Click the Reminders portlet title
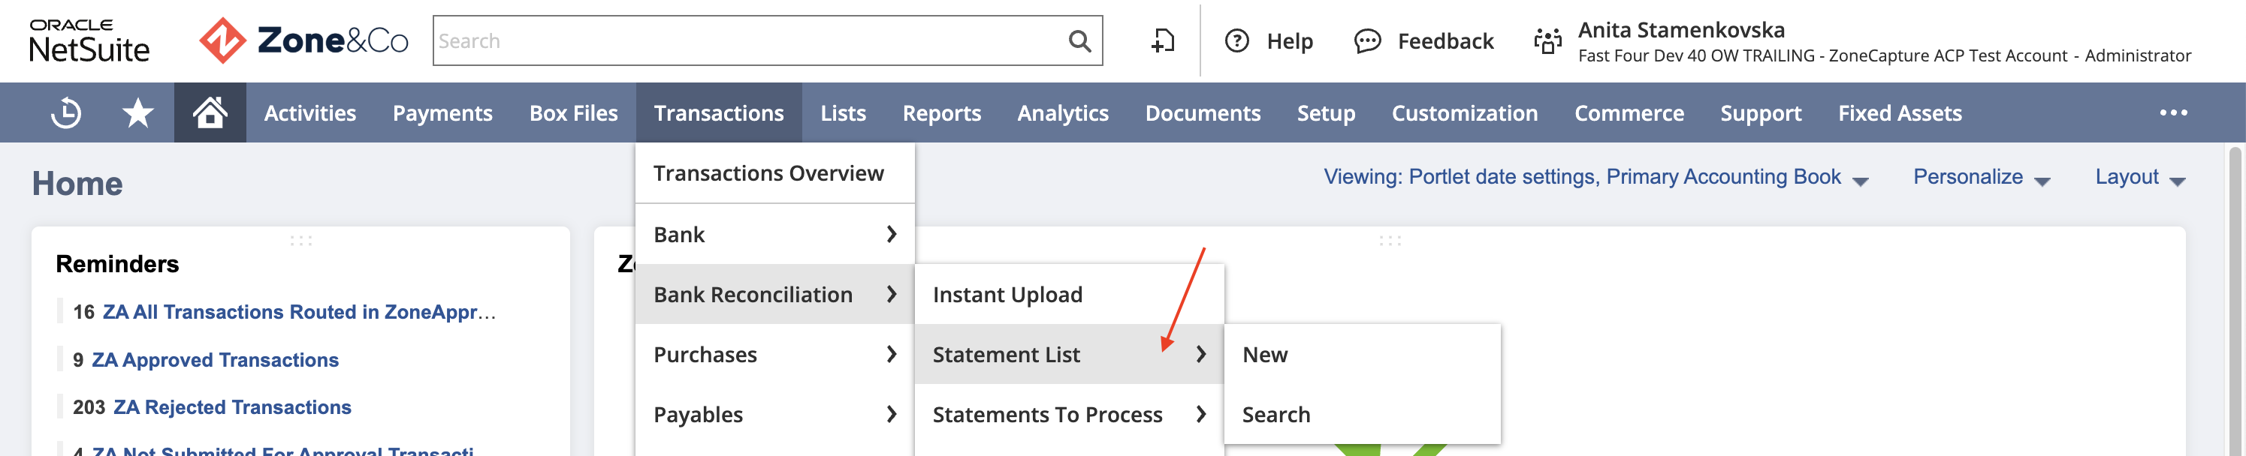Image resolution: width=2246 pixels, height=456 pixels. (117, 264)
